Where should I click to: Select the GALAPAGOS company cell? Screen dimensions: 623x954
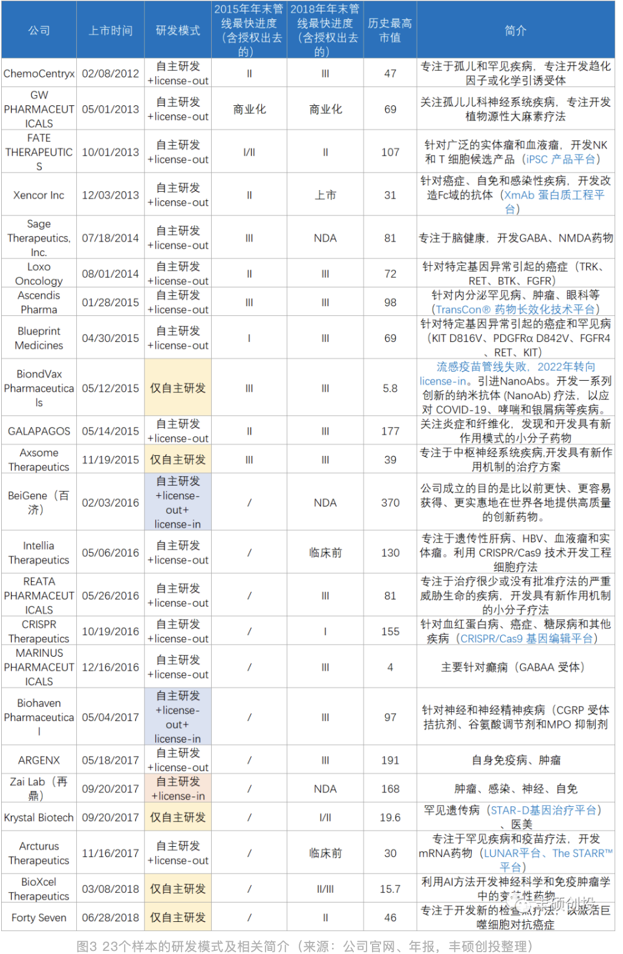tap(39, 431)
